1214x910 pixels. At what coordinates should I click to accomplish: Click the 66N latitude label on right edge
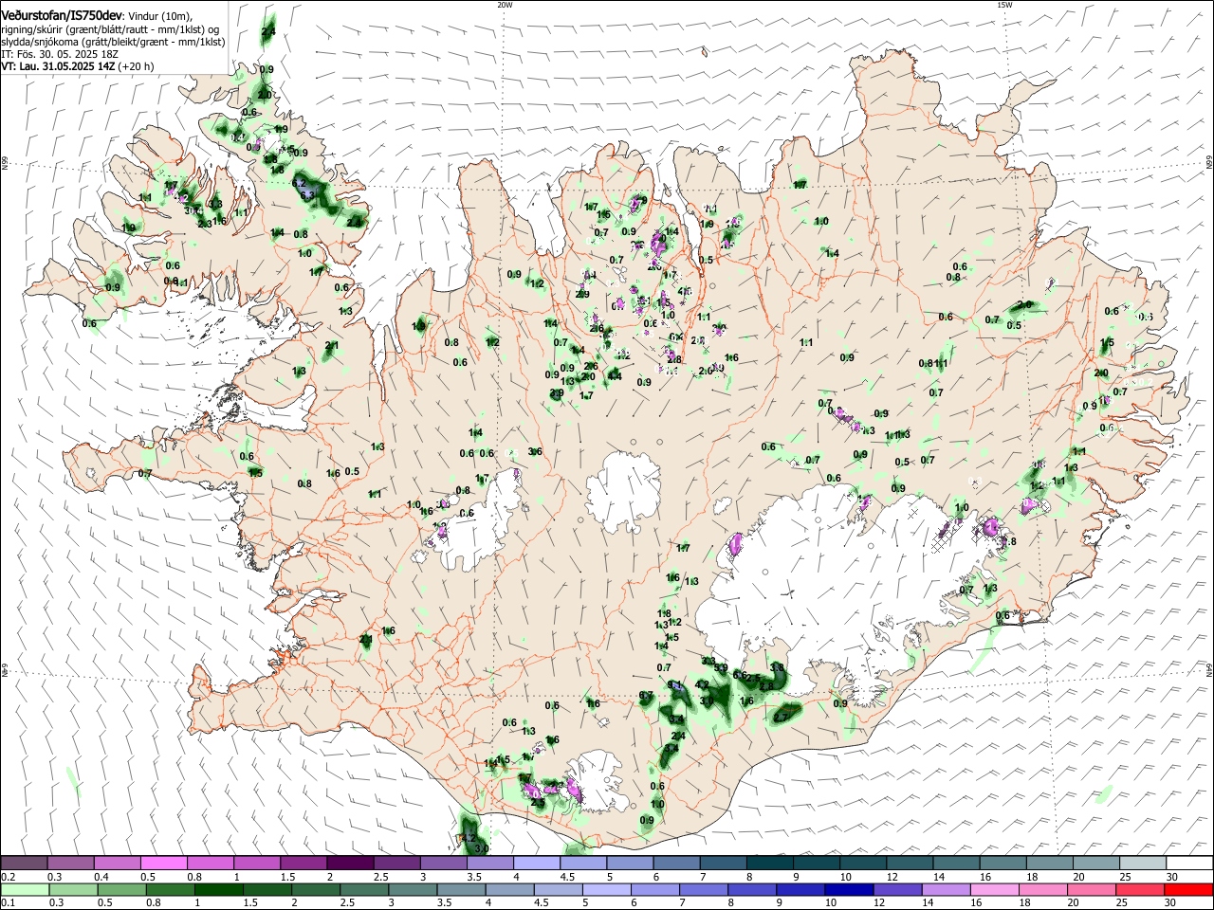[1209, 163]
